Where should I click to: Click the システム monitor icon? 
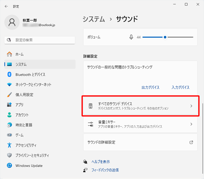point(9,64)
